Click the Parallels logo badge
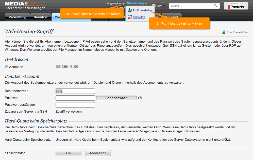The width and height of the screenshot is (253, 160). 236,6
